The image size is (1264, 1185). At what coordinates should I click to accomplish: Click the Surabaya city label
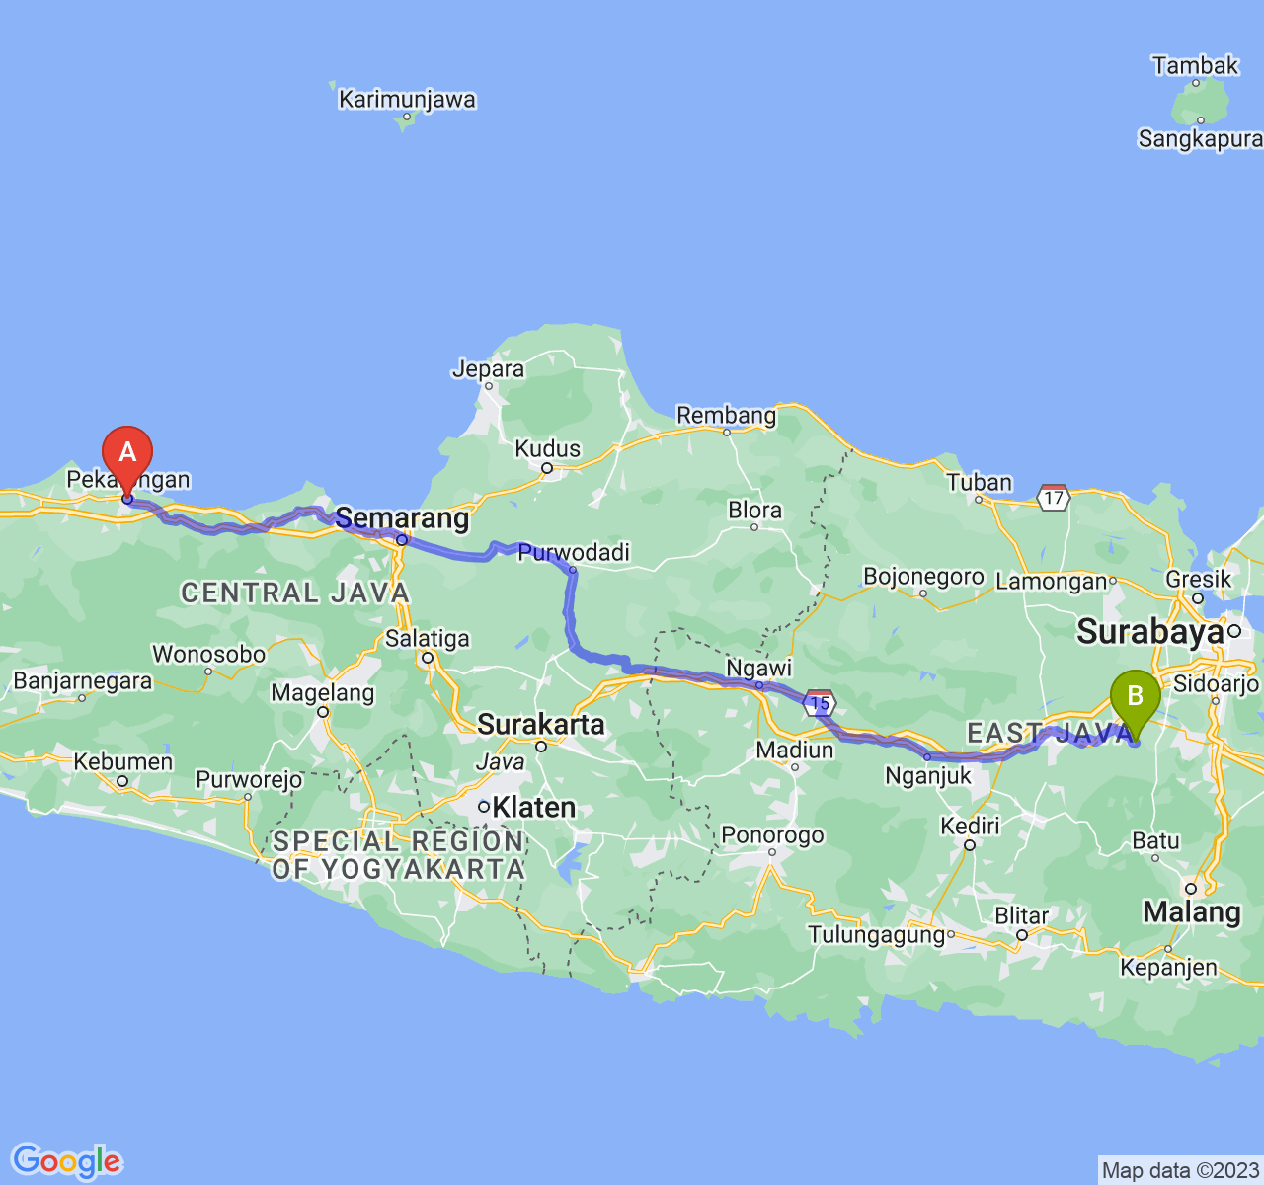1150,632
